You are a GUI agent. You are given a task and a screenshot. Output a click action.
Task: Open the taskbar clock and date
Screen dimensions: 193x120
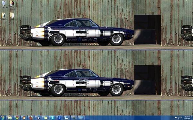point(187,118)
